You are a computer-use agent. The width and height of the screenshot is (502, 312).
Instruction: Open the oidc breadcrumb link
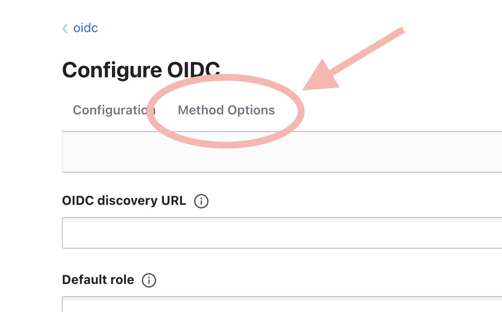coord(85,28)
